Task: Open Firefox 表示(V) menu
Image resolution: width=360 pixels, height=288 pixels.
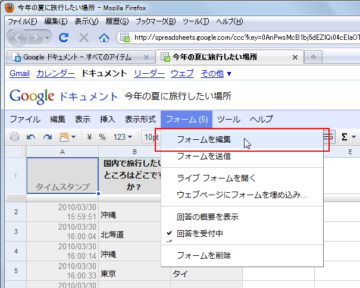Action: click(86, 21)
